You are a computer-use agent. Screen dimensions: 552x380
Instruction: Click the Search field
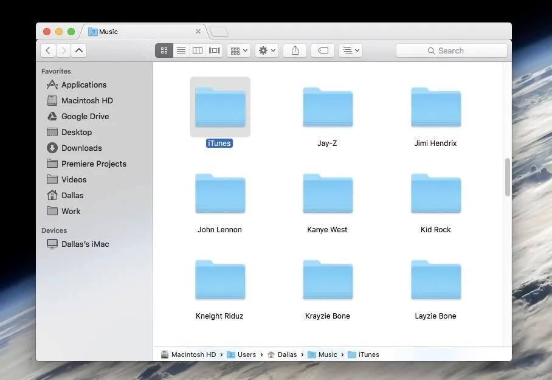tap(452, 50)
